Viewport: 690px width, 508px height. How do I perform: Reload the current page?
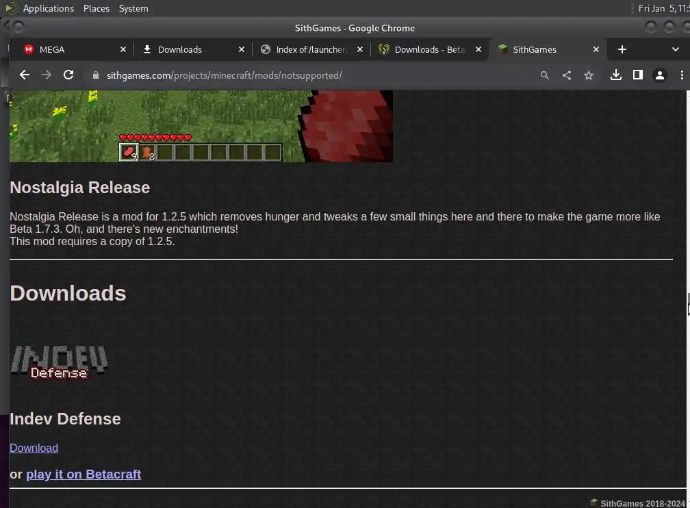[x=68, y=75]
